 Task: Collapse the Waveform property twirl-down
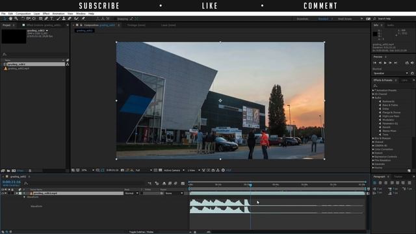coord(25,197)
